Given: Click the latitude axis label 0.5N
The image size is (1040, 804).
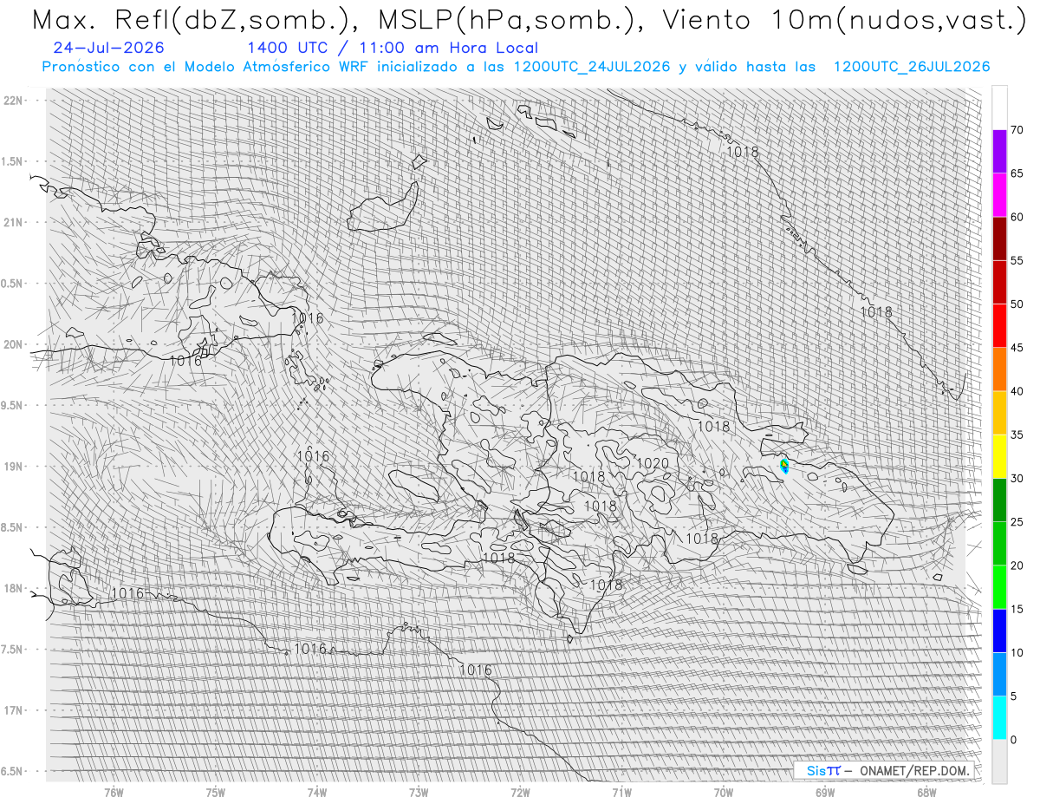Looking at the screenshot, I should 12,284.
